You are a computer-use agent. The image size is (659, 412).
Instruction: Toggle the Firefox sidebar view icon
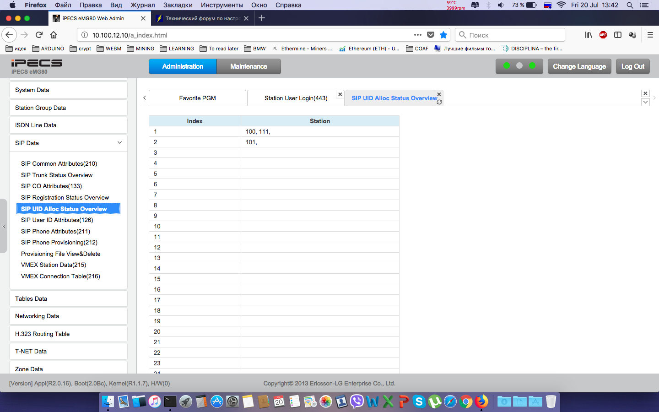618,35
